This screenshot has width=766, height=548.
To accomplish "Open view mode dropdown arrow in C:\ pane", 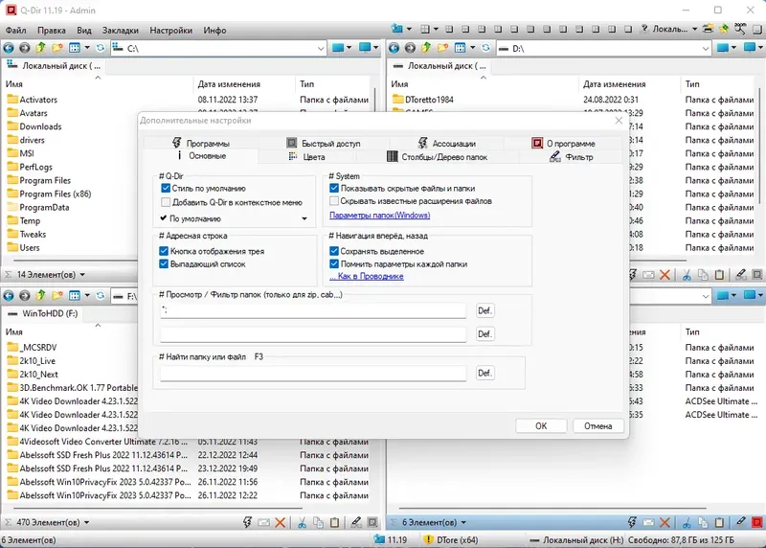I will [x=87, y=48].
